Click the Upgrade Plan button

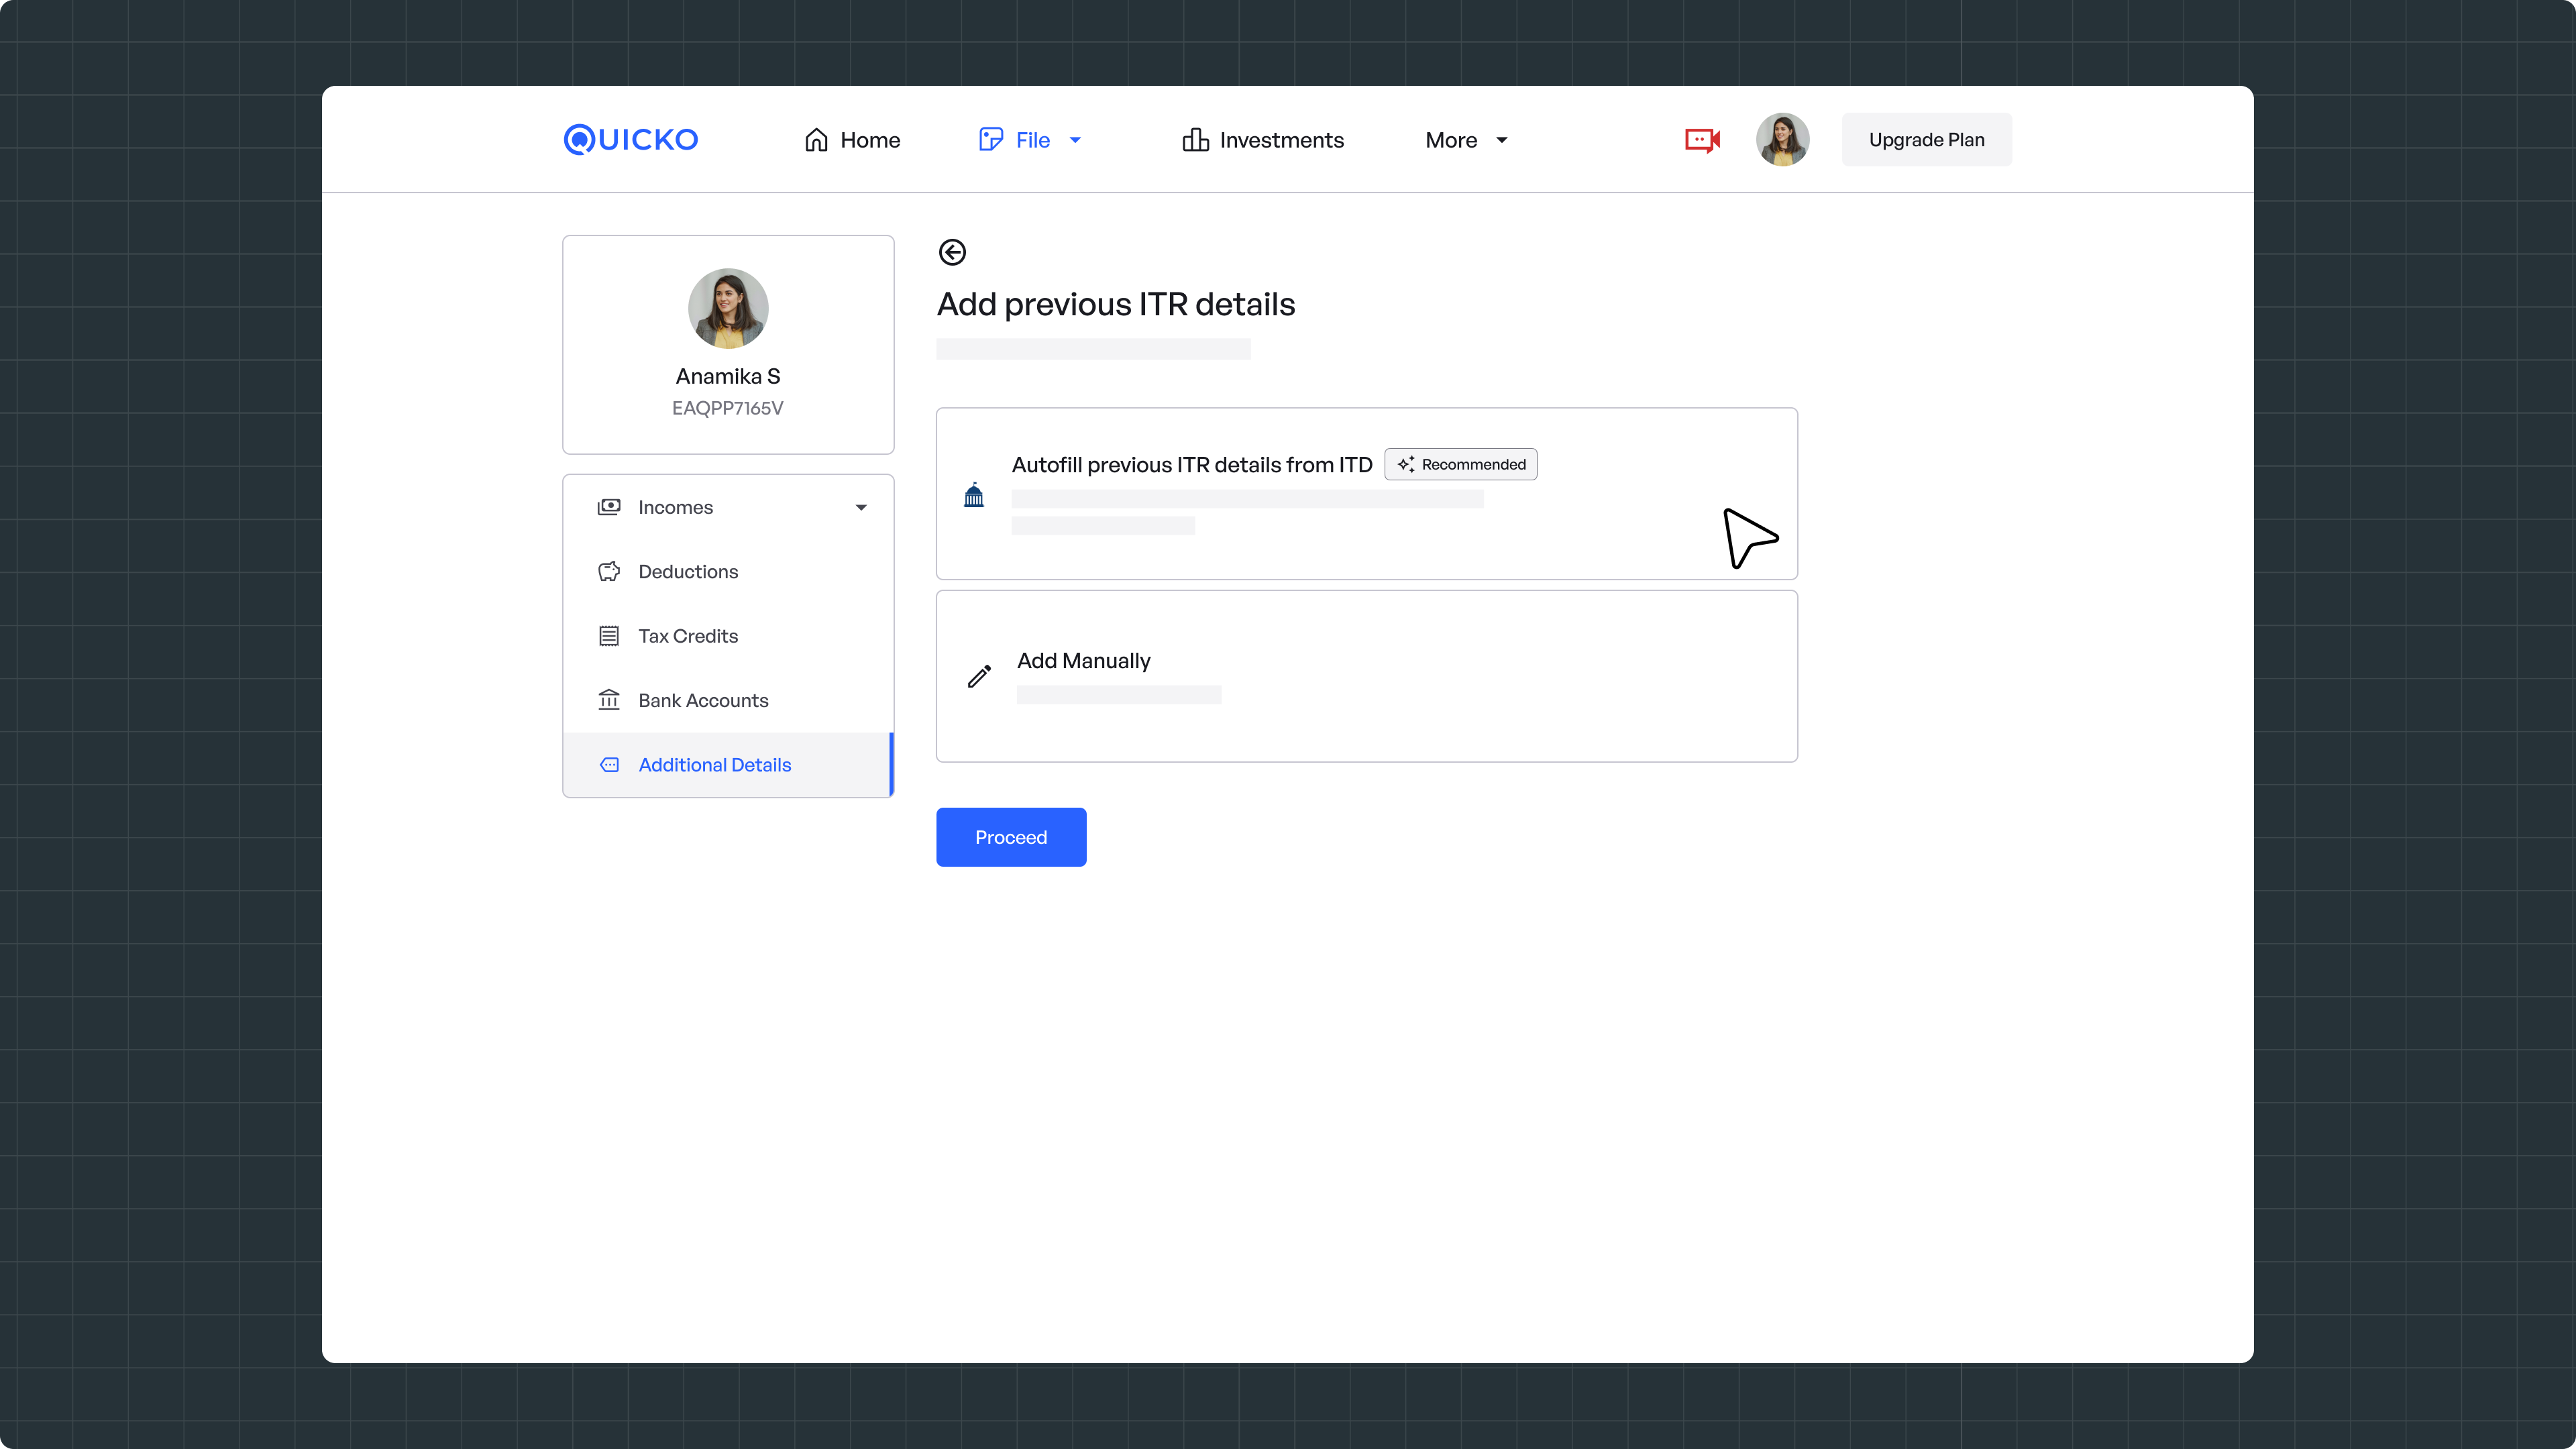coord(1926,140)
